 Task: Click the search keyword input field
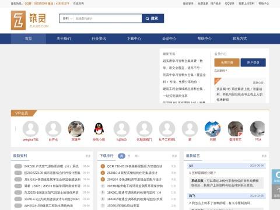coord(108,19)
